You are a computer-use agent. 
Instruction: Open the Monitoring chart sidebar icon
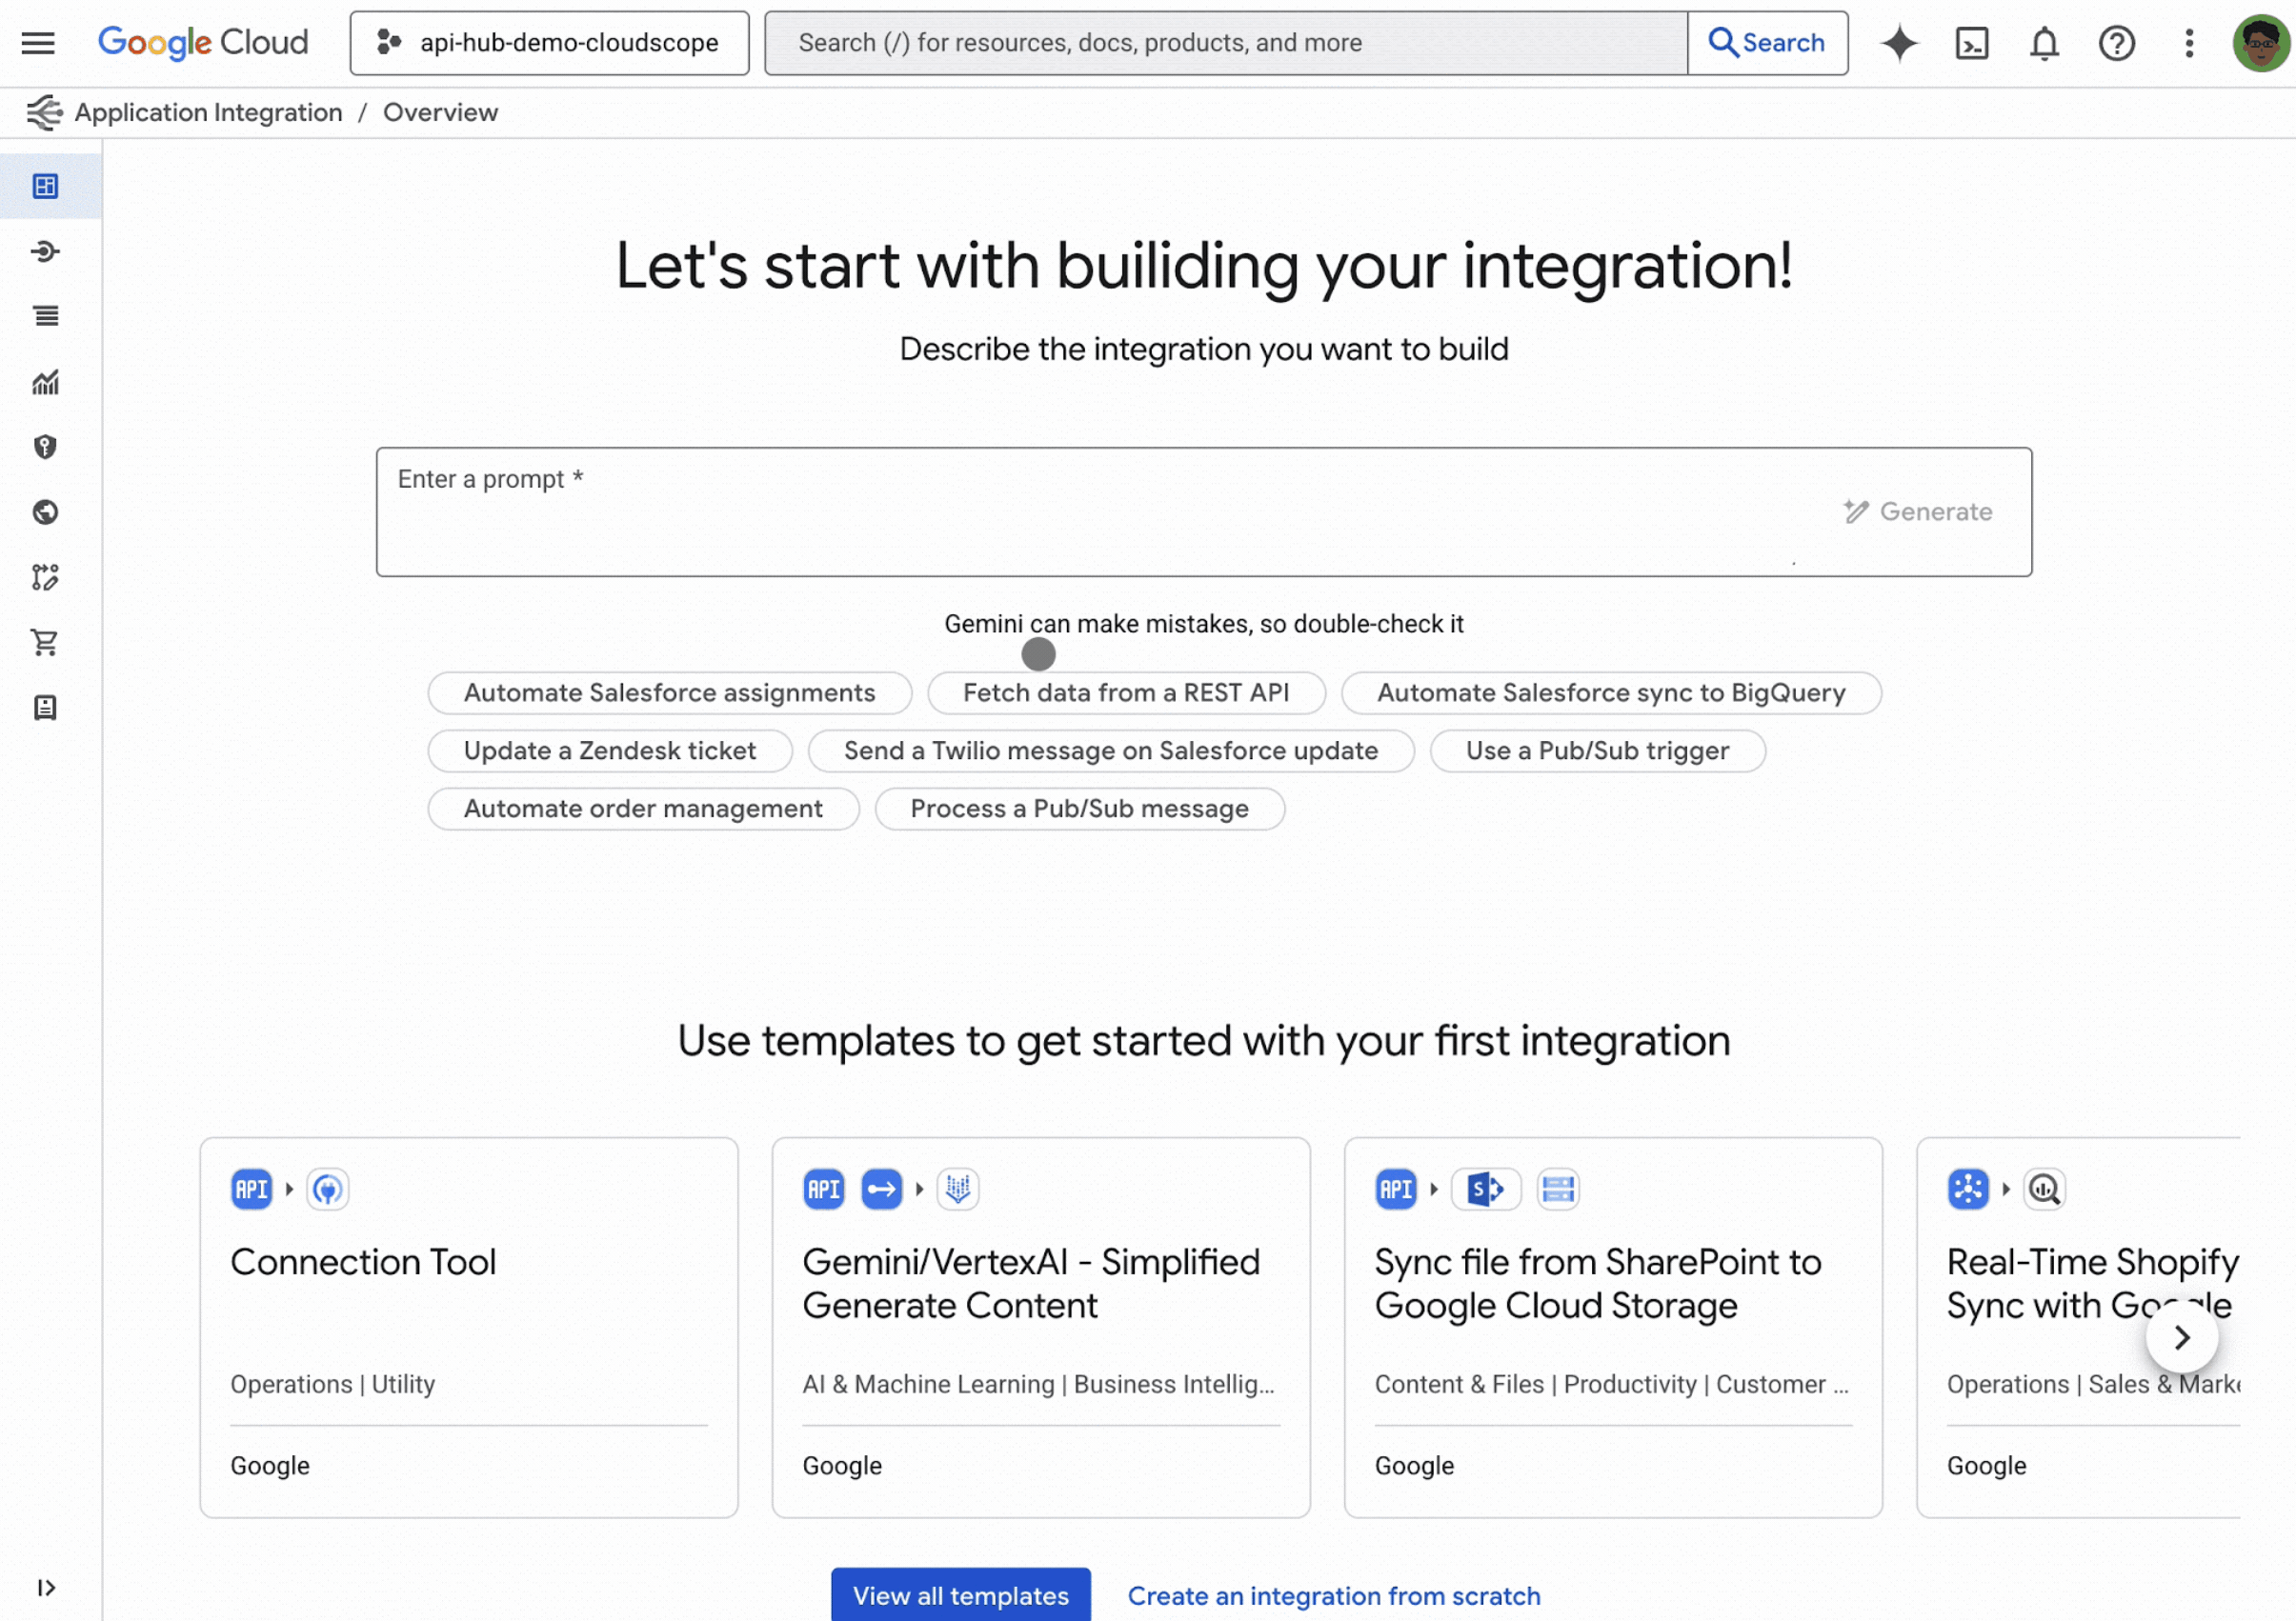pos(46,382)
